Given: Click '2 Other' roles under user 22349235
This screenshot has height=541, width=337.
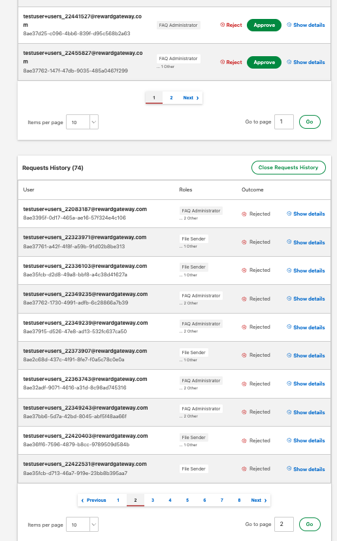Looking at the screenshot, I should tap(189, 303).
